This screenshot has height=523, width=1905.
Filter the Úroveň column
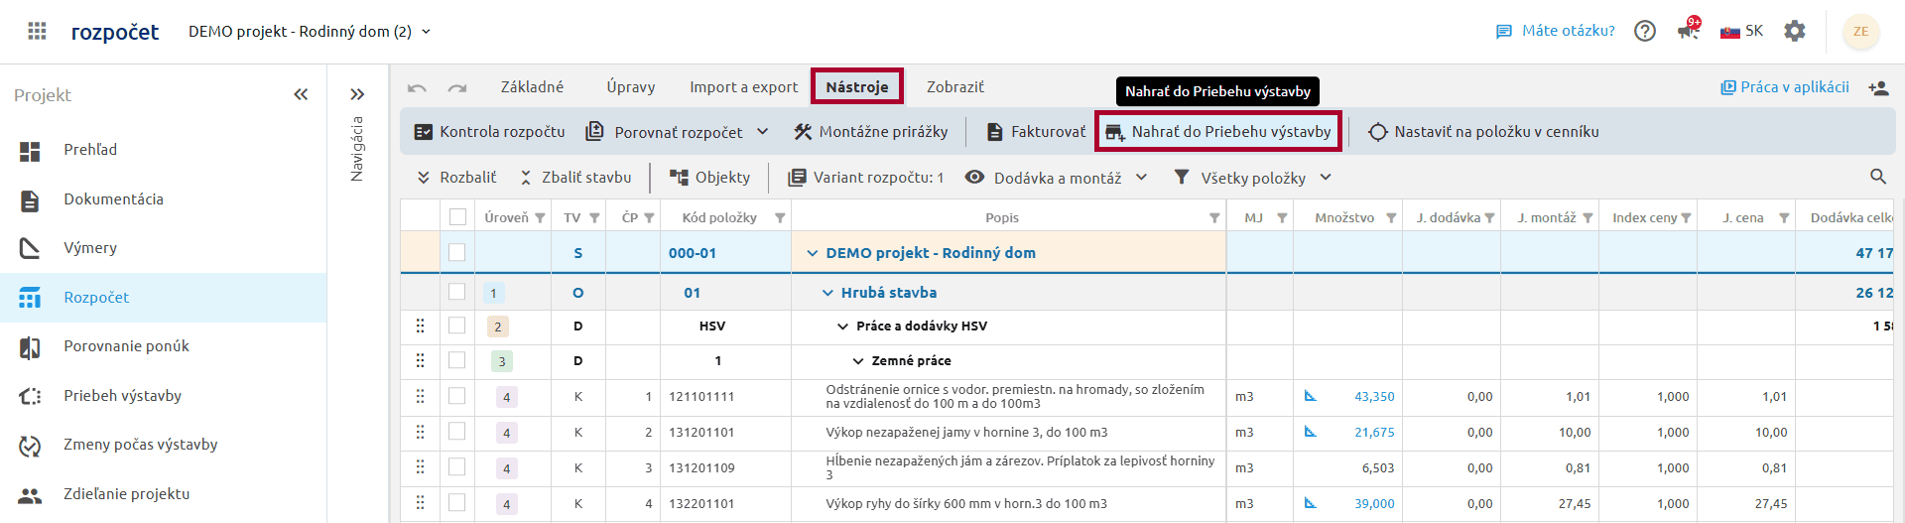pyautogui.click(x=540, y=218)
